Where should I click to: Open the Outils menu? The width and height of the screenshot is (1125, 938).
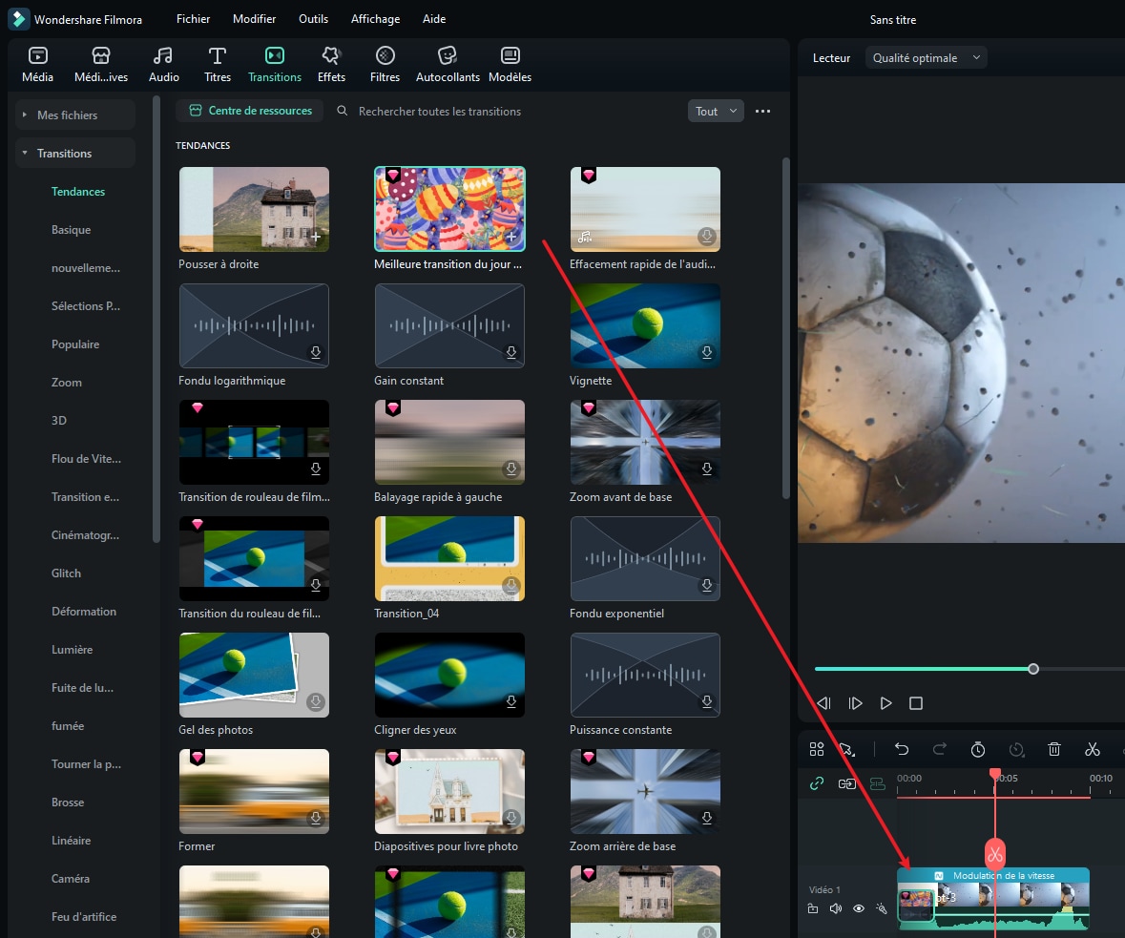point(314,19)
